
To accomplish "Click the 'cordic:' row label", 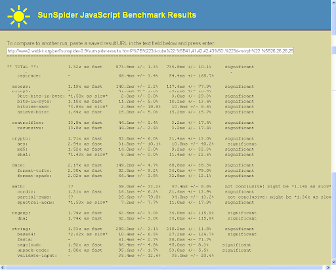I will [26, 191].
